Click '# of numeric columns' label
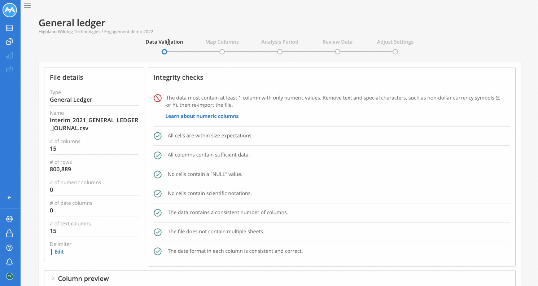This screenshot has width=538, height=286. (x=75, y=182)
